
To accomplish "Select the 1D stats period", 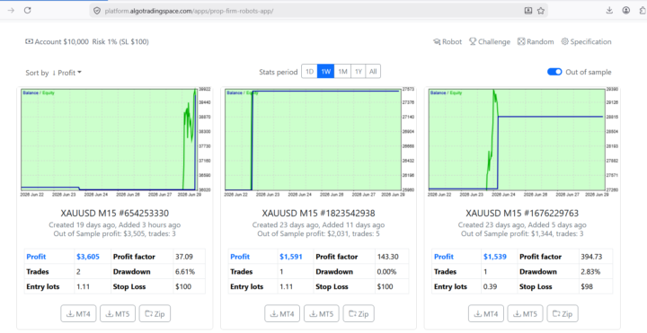I will click(x=309, y=71).
